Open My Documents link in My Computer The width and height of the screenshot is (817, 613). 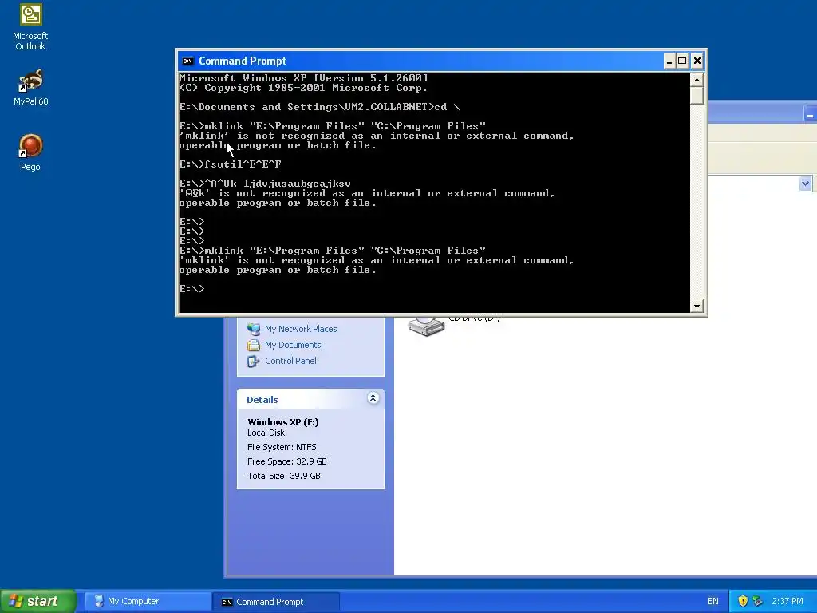(293, 345)
